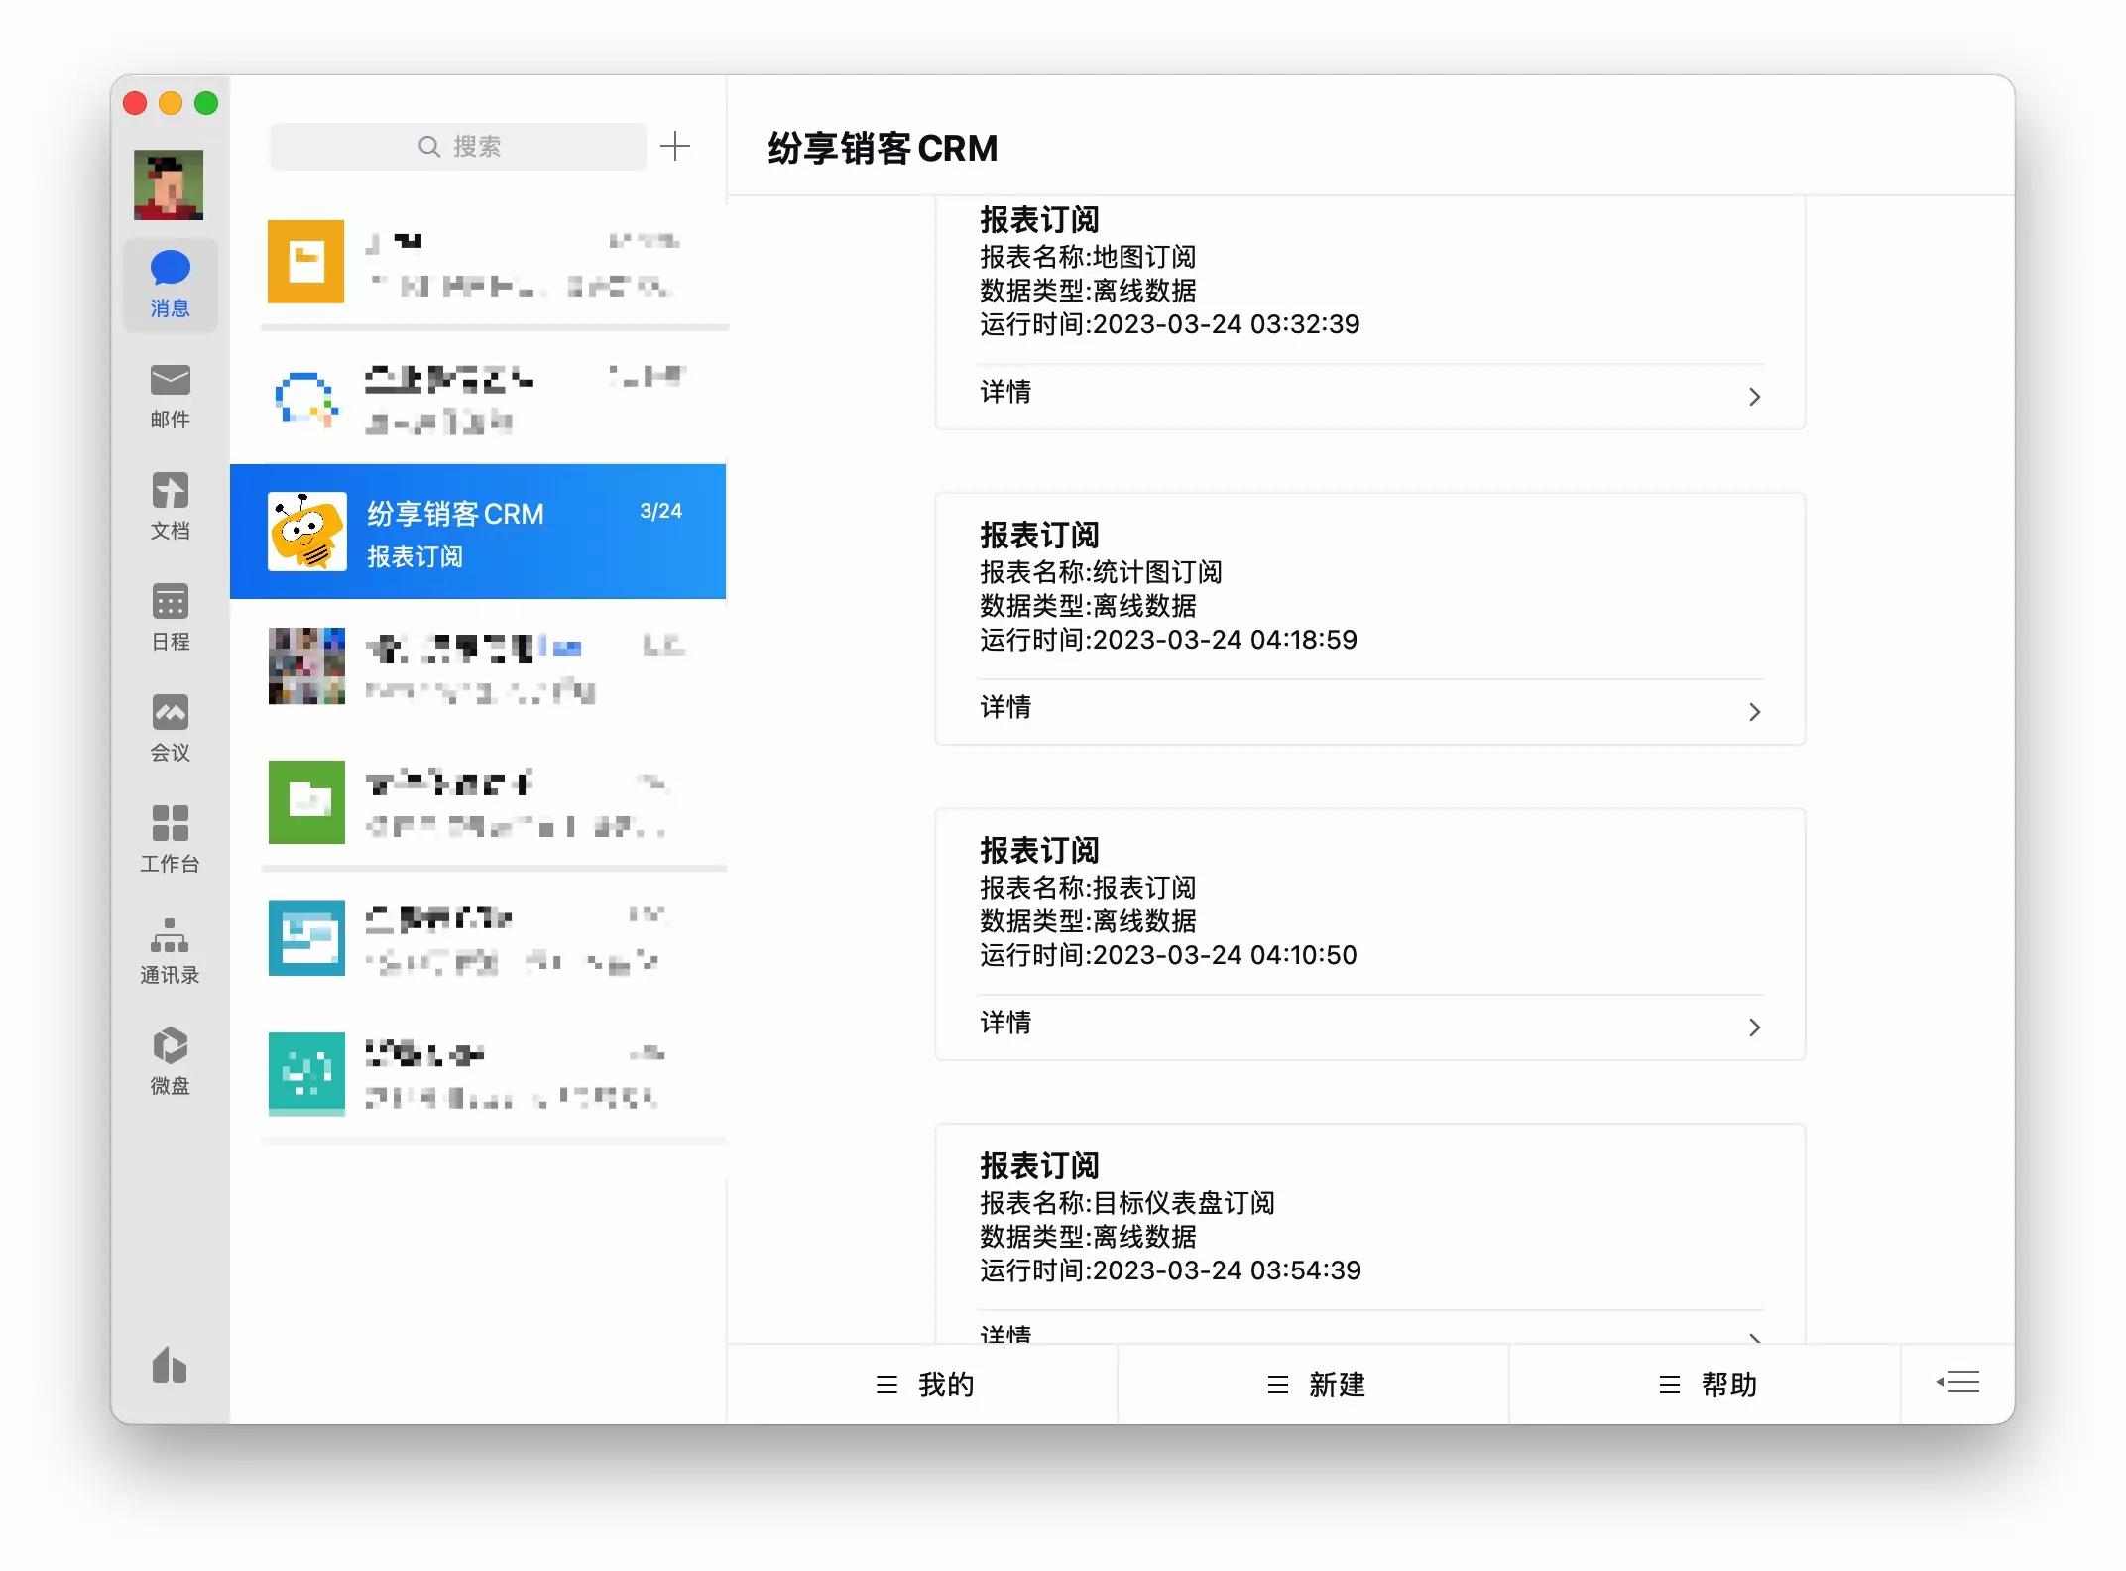The width and height of the screenshot is (2126, 1571).
Task: Open the teal robot icon conversation
Action: 478,1073
